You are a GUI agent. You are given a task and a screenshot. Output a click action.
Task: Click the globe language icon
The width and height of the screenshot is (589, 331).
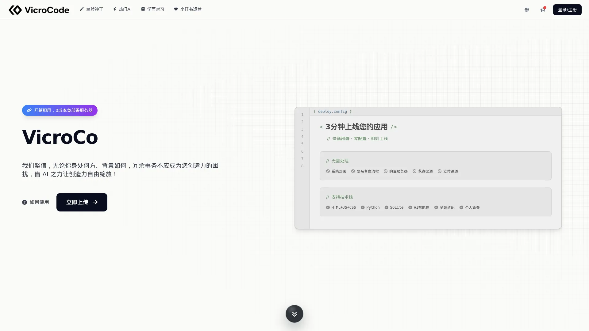click(x=527, y=10)
